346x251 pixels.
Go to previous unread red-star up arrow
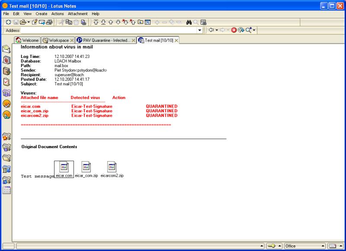point(133,22)
